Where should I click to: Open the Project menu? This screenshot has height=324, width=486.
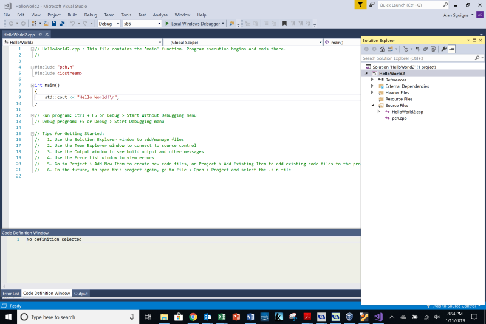[54, 15]
